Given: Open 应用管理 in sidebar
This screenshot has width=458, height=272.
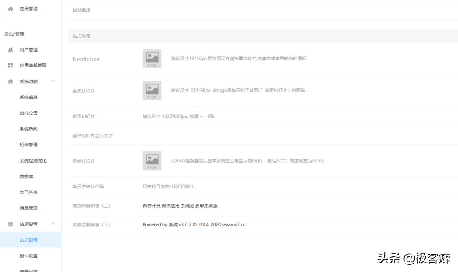Looking at the screenshot, I should 28,9.
